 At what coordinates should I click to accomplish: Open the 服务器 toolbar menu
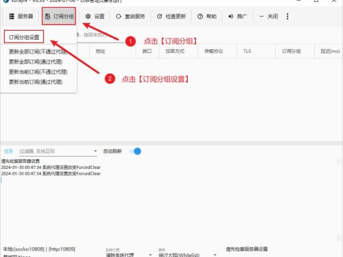point(21,16)
